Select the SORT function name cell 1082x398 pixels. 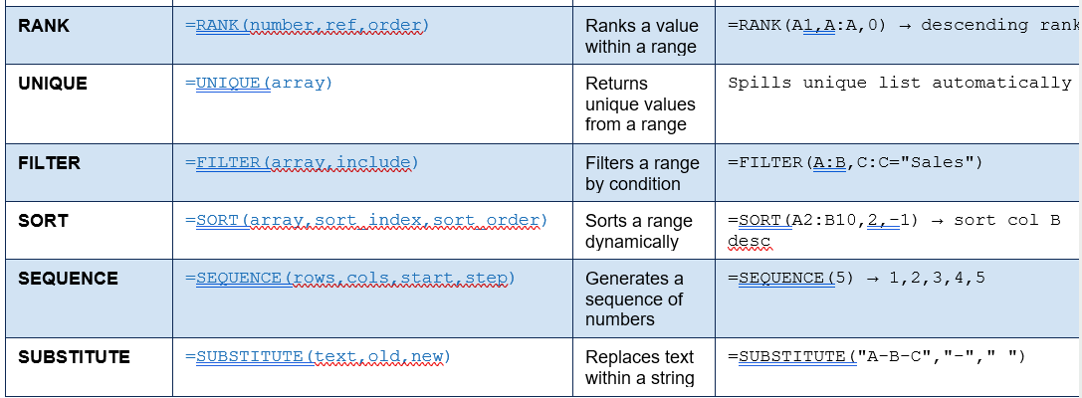(89, 231)
